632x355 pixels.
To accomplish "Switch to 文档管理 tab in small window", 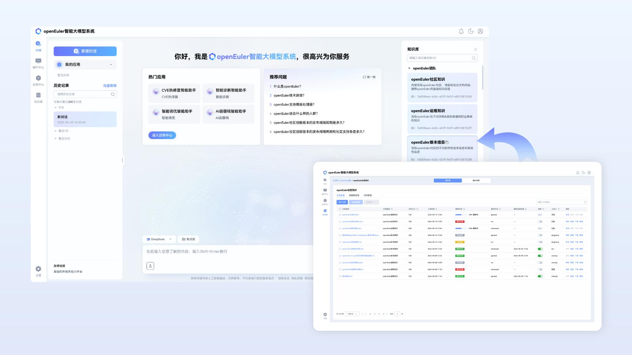I will point(341,196).
